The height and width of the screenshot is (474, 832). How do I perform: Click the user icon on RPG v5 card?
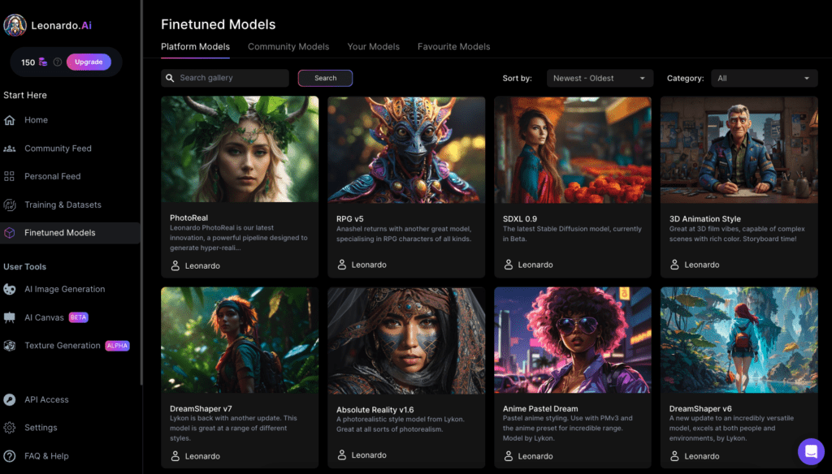click(x=342, y=265)
